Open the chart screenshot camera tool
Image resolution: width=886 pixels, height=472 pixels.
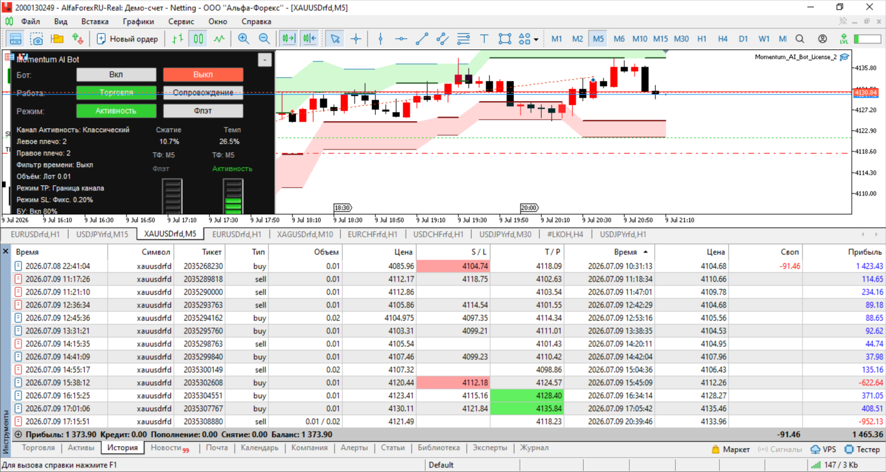tap(36, 39)
